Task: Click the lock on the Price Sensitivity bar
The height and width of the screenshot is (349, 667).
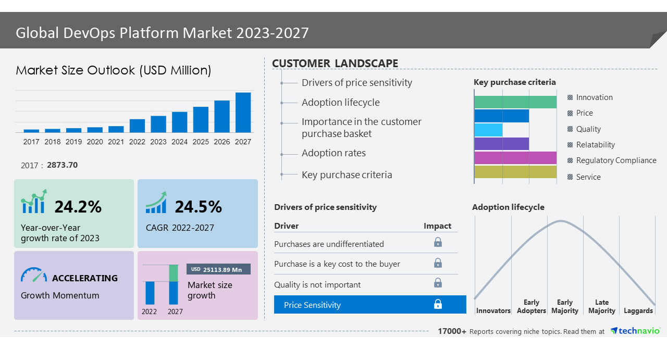Action: click(438, 304)
